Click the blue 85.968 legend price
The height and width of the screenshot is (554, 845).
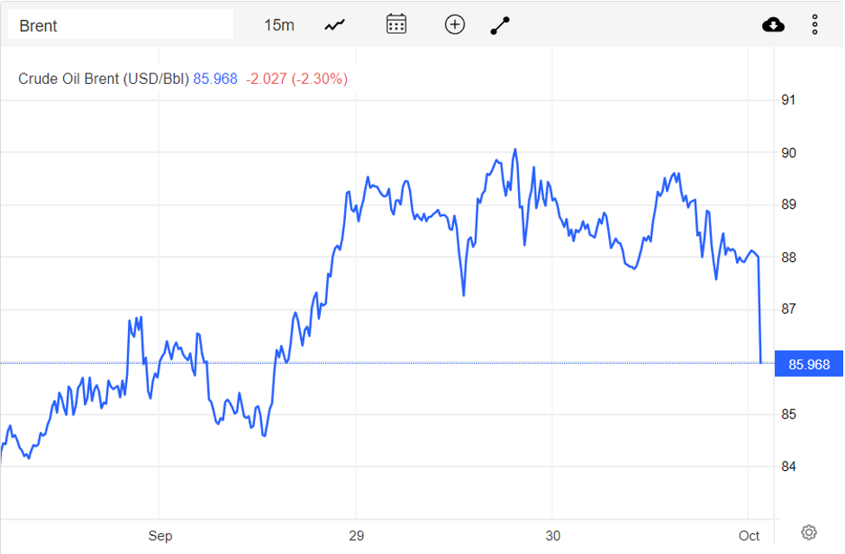pos(215,79)
